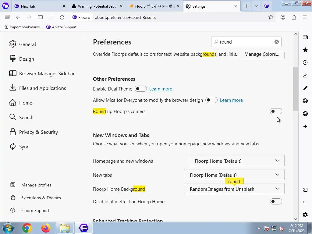Open Browser Manager Sidebar settings

pyautogui.click(x=42, y=73)
